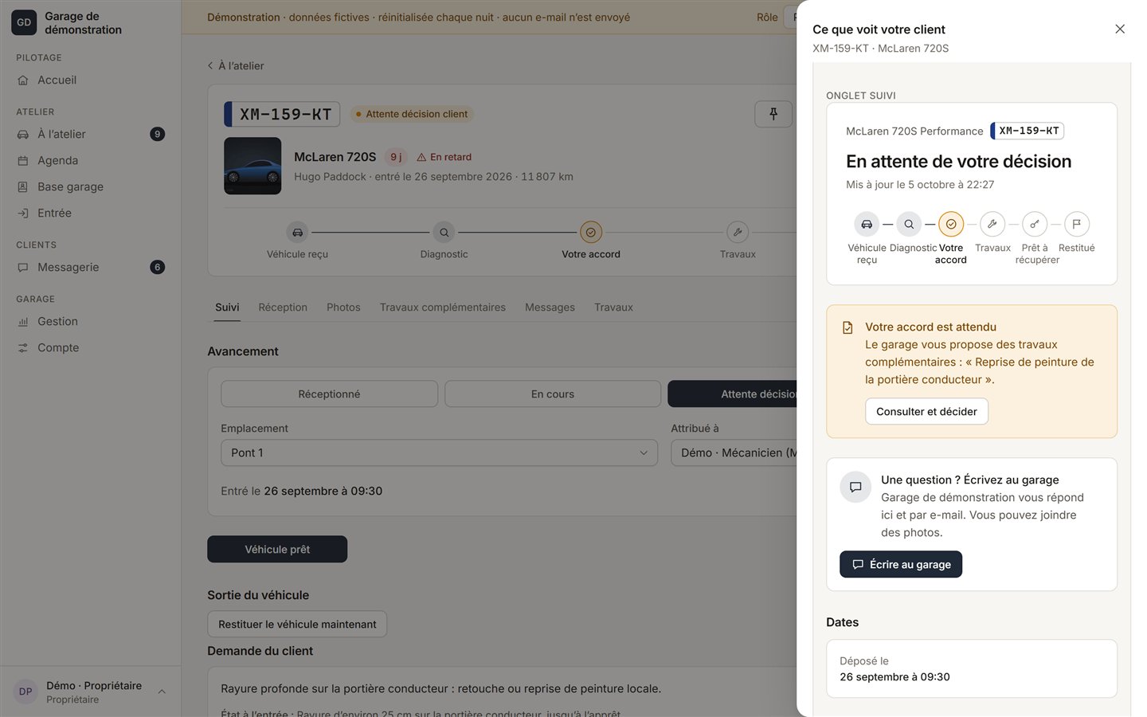The image size is (1147, 717).
Task: Click 'Hugo Paddock' owner details line
Action: 433,177
